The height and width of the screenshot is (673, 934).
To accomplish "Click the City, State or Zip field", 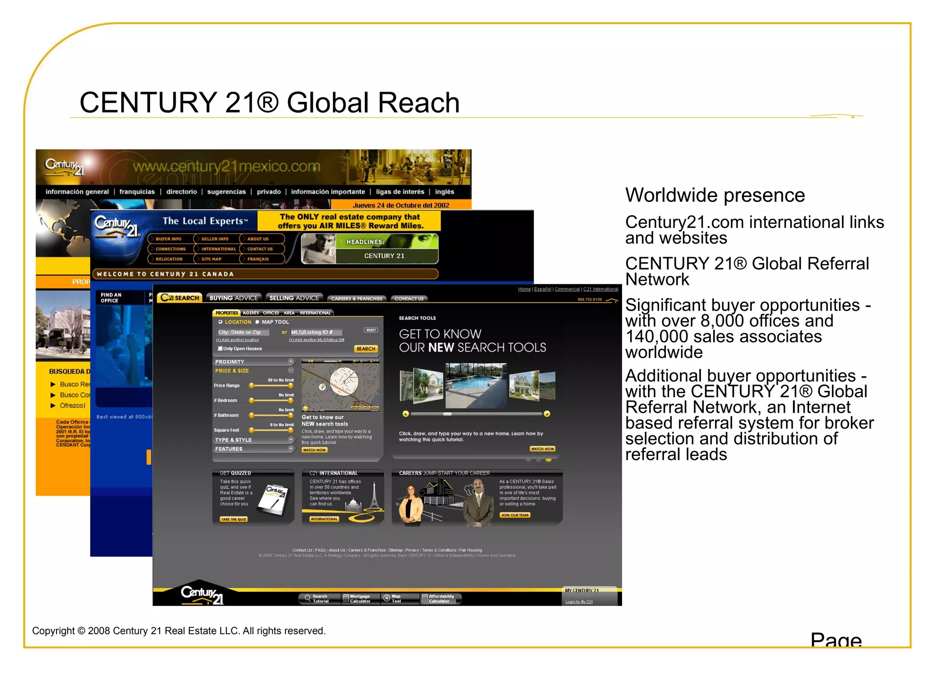I will tap(243, 332).
